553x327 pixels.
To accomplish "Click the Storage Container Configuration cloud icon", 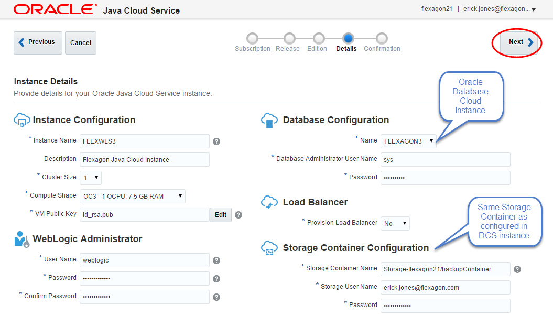I will click(x=269, y=248).
